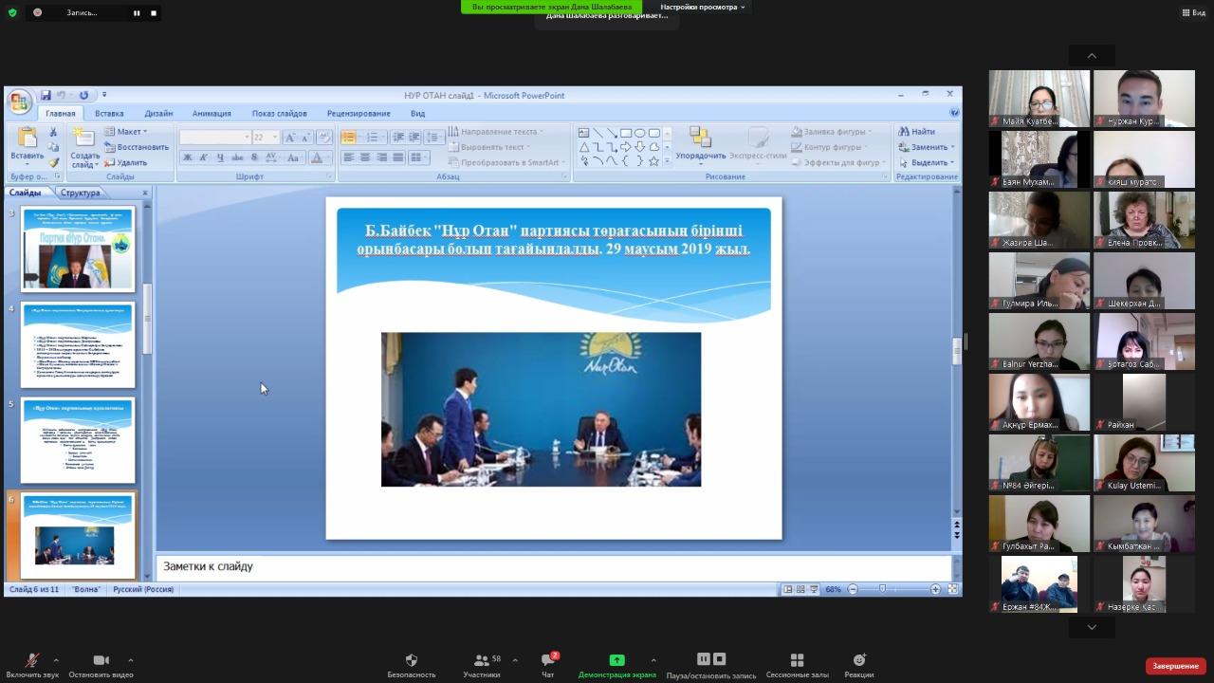Click the red Завершение button
This screenshot has width=1214, height=683.
pyautogui.click(x=1175, y=666)
